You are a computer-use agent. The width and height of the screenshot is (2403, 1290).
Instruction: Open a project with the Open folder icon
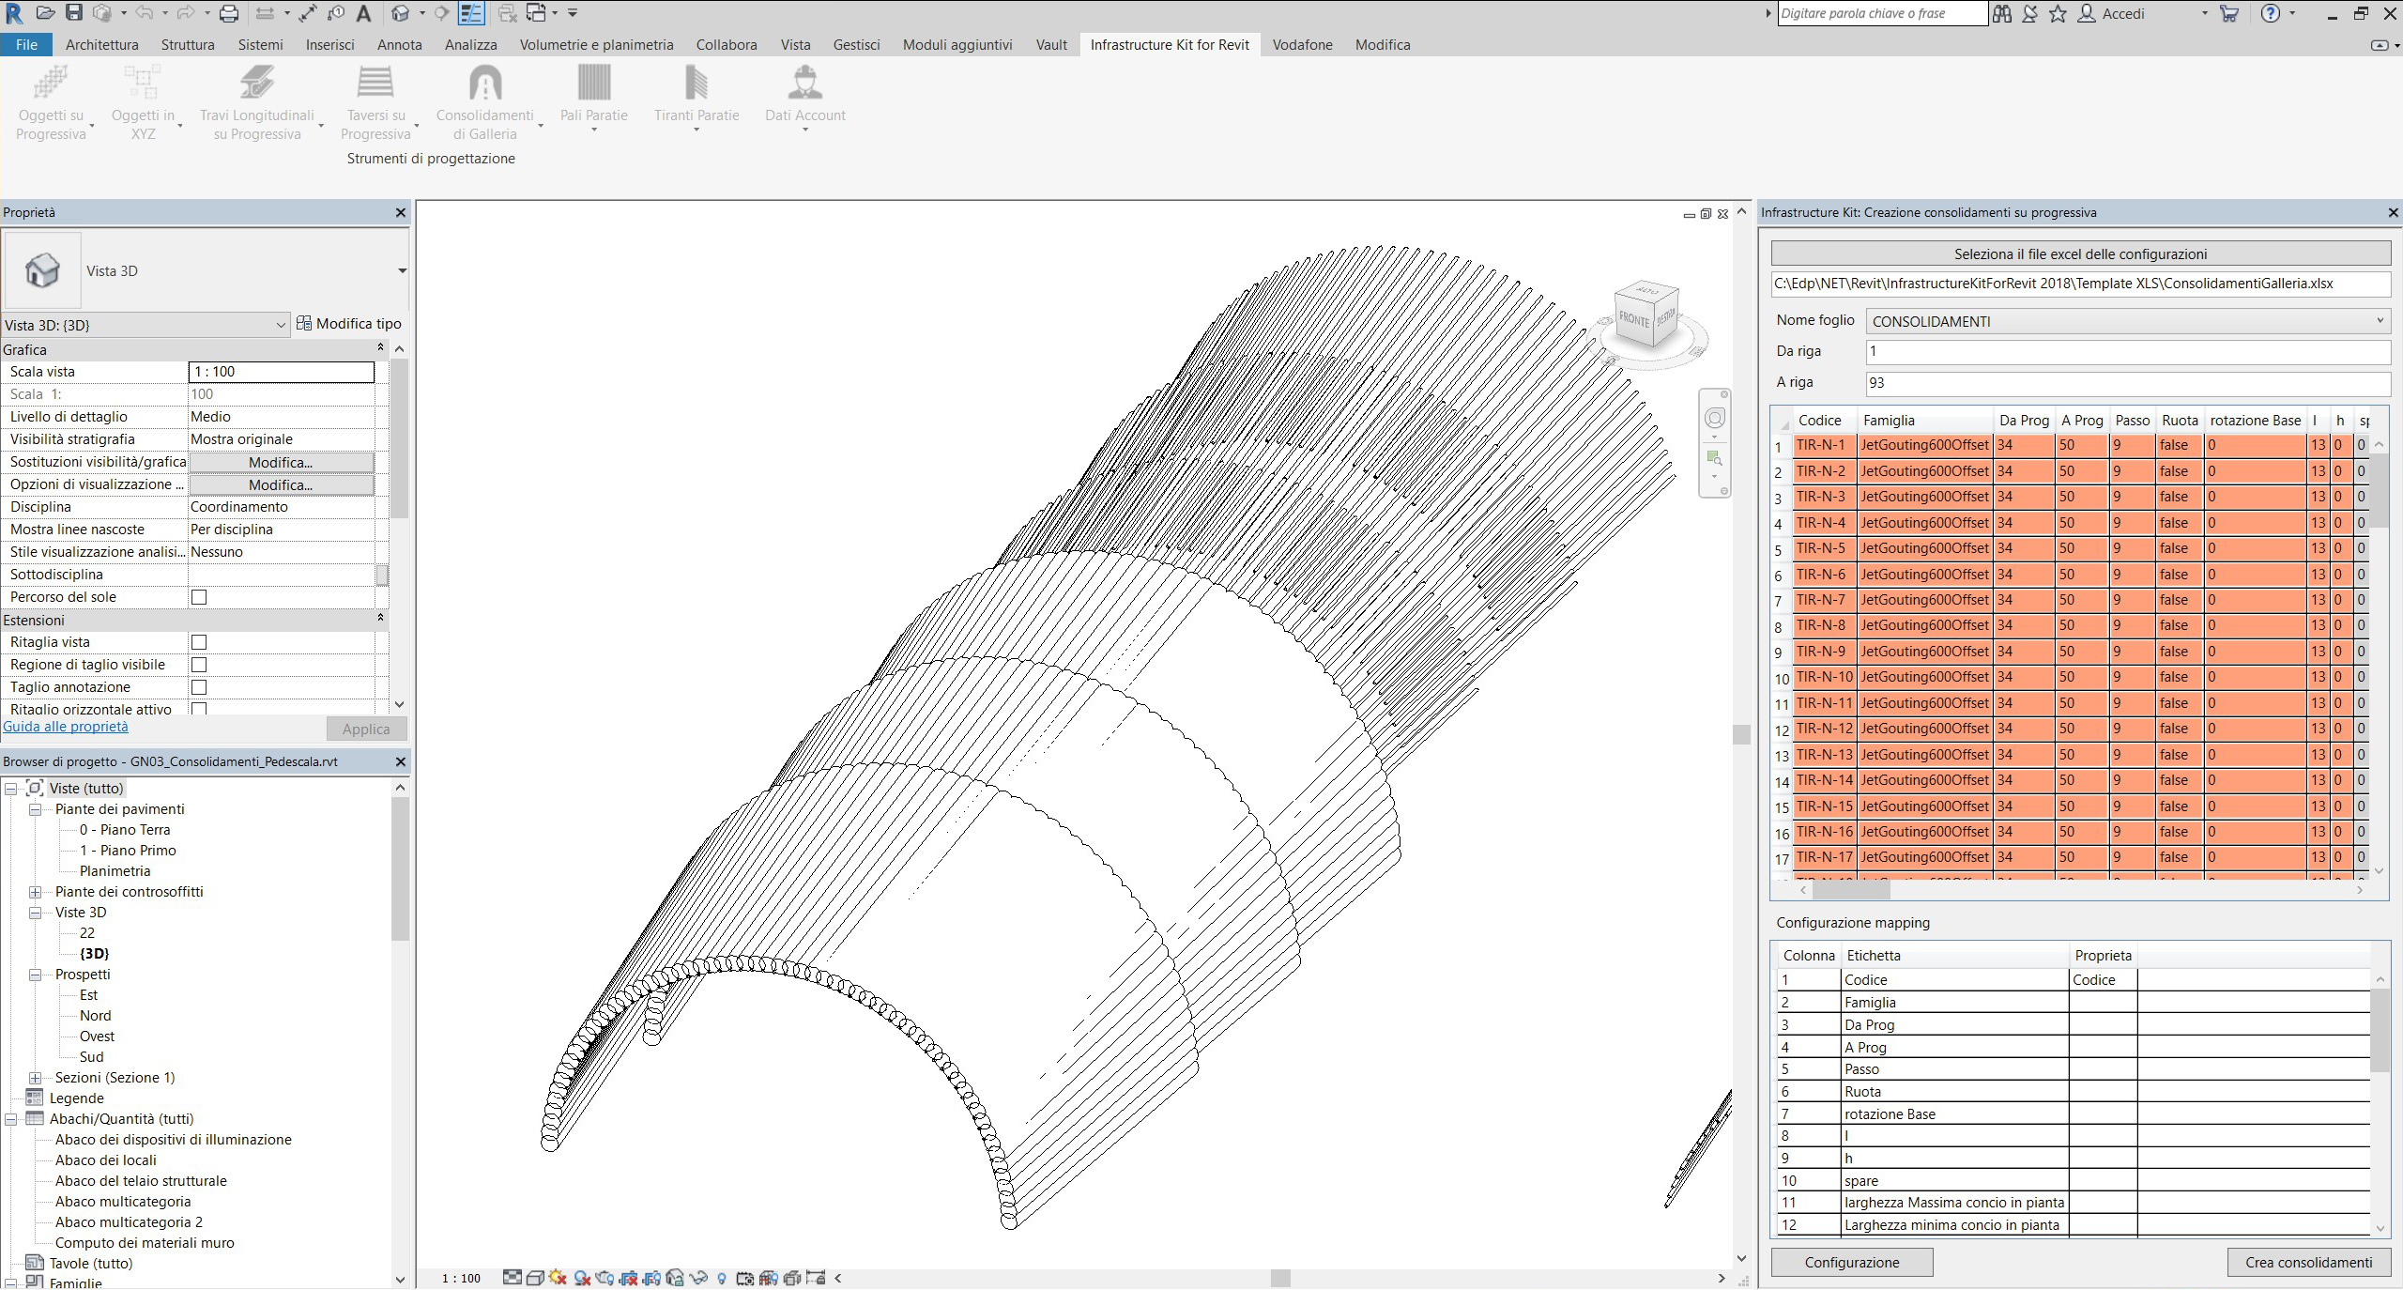click(44, 13)
